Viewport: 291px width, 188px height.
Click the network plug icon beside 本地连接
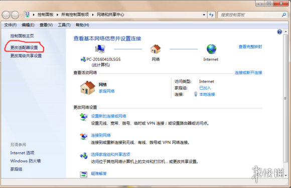tap(196, 94)
